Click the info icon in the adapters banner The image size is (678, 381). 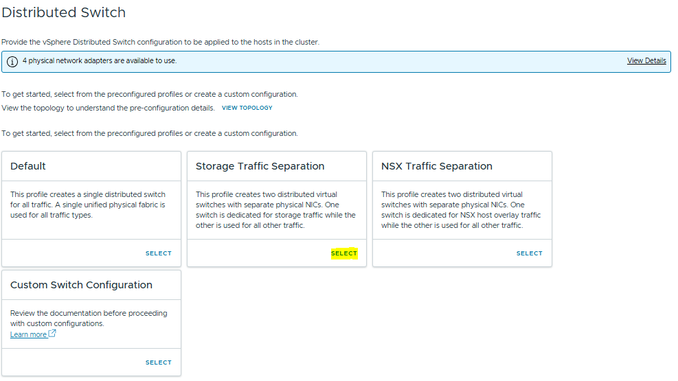click(12, 61)
